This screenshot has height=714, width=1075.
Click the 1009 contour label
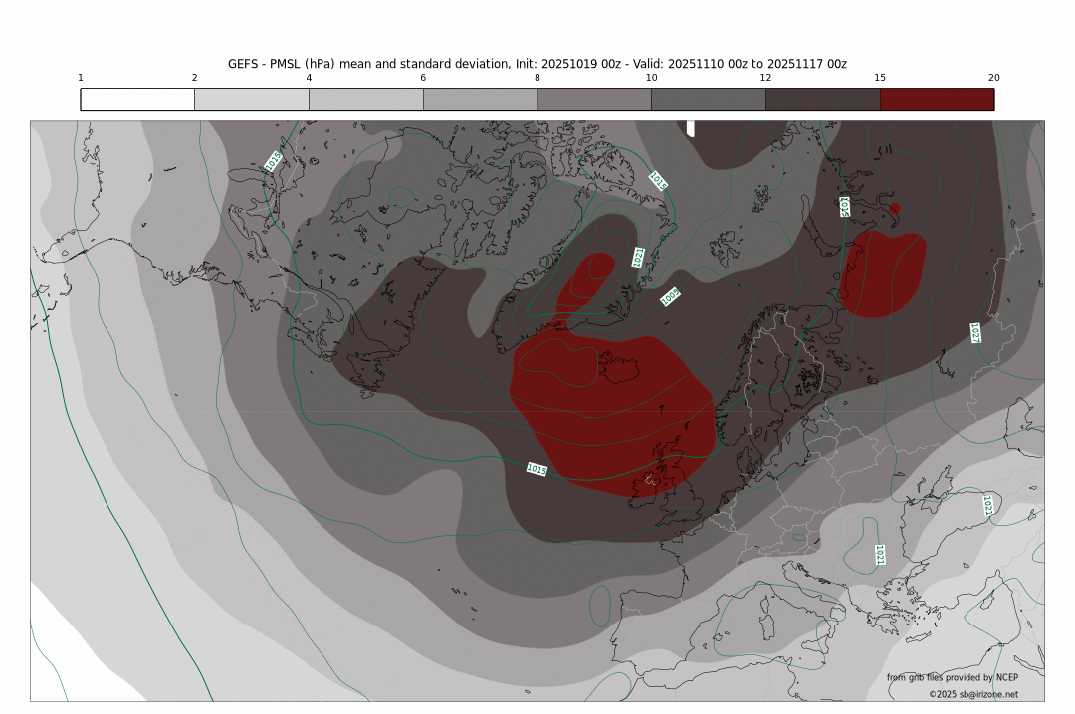tap(670, 296)
